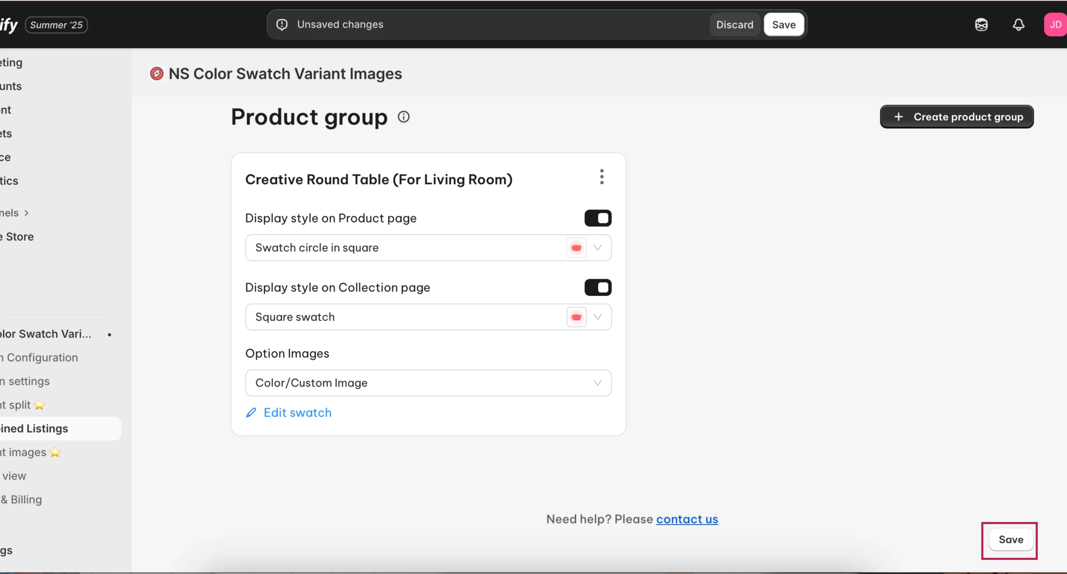
Task: Open the Swatch circle in square dropdown
Action: tap(428, 248)
